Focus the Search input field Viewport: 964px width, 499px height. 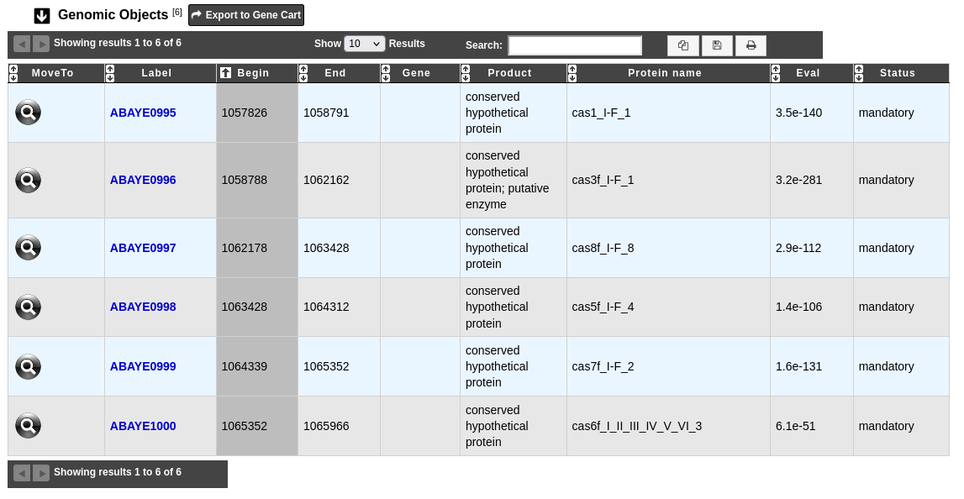pyautogui.click(x=575, y=45)
